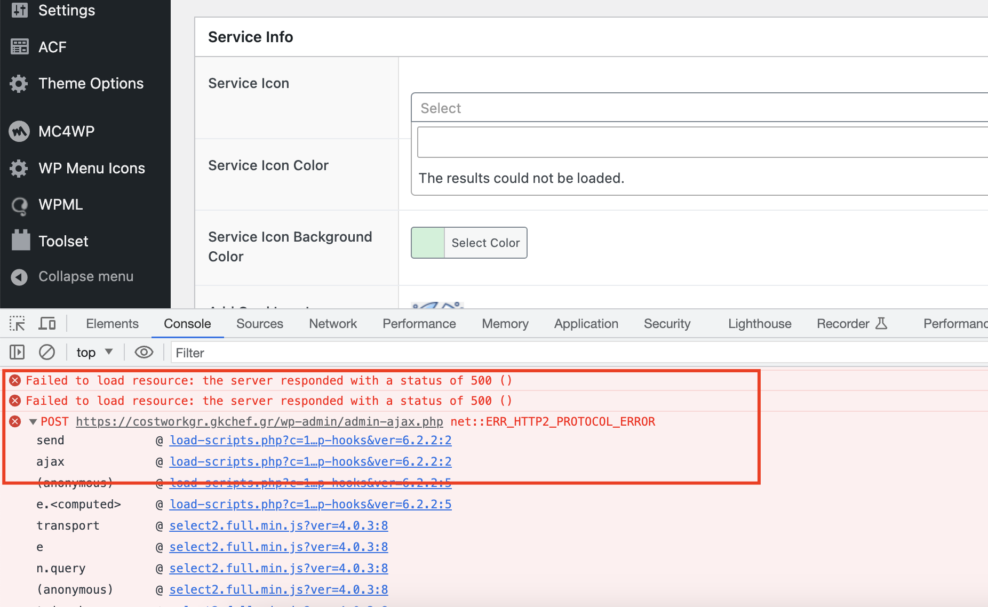Screen dimensions: 988x607
Task: Switch to the Performance tab
Action: pyautogui.click(x=419, y=324)
